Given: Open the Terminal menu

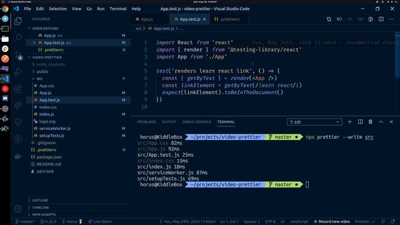Looking at the screenshot, I should pos(118,9).
